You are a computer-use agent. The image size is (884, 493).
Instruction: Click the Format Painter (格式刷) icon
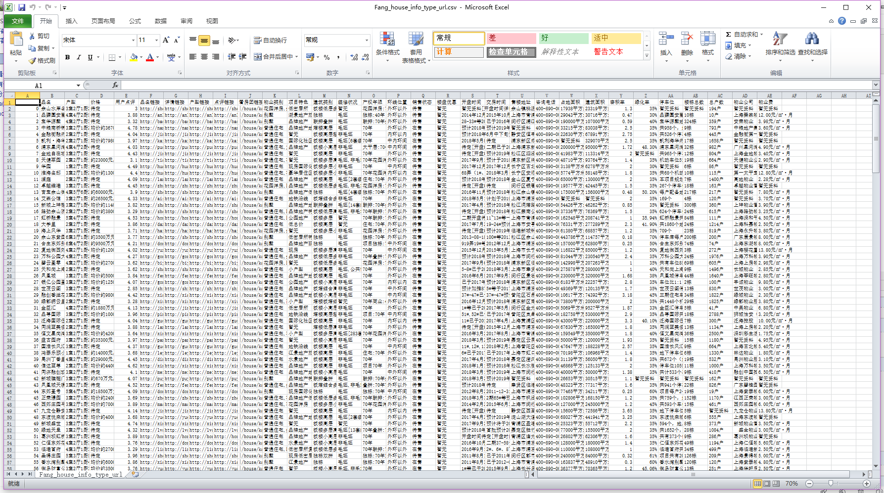pyautogui.click(x=33, y=60)
